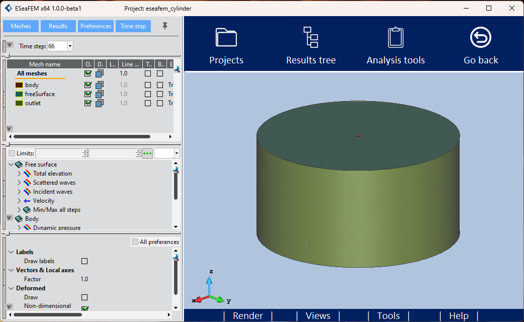Click the freeSurface mesh color swatch
Screen dimensions: 524x322
(x=19, y=94)
